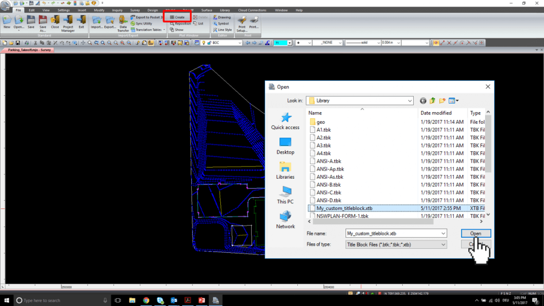The width and height of the screenshot is (544, 306).
Task: Click the Close project ribbon icon
Action: coord(55,23)
